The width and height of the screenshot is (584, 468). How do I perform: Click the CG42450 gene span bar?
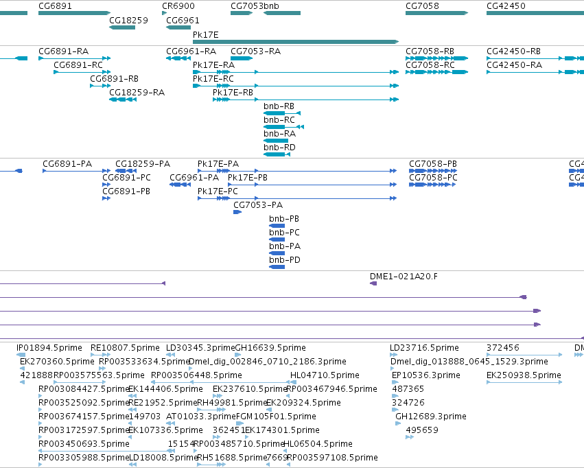[x=535, y=13]
